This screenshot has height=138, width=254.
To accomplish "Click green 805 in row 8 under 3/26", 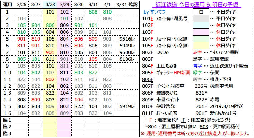I will pos(21,59).
